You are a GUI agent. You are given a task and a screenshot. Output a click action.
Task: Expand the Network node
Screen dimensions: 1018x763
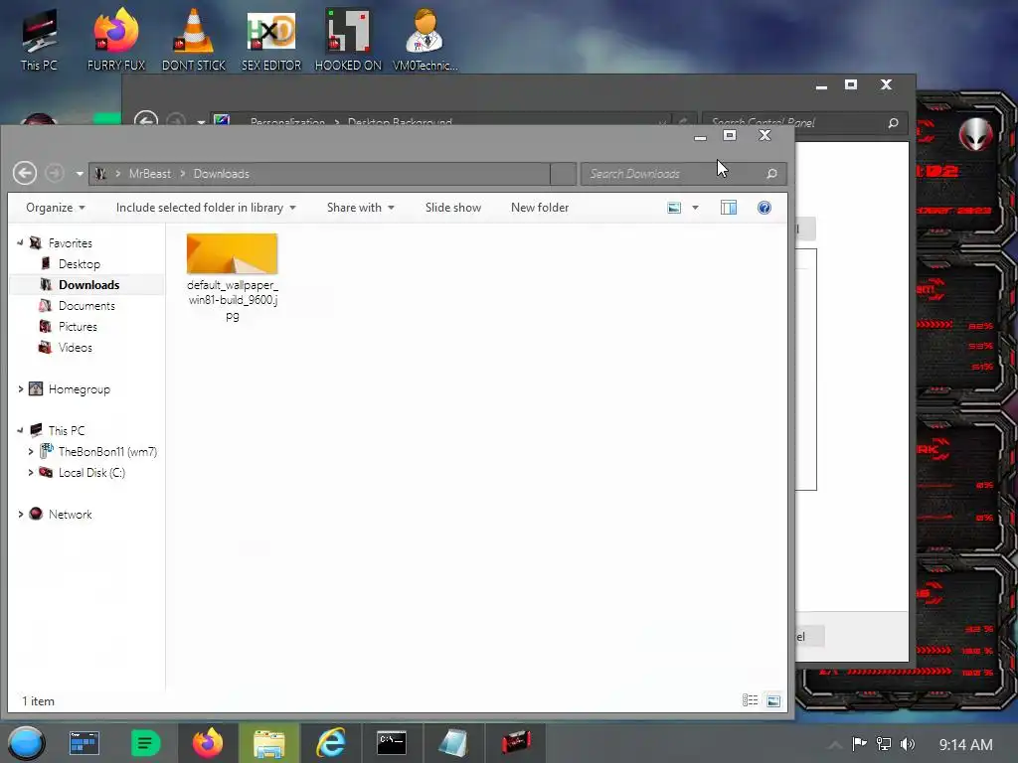point(20,514)
